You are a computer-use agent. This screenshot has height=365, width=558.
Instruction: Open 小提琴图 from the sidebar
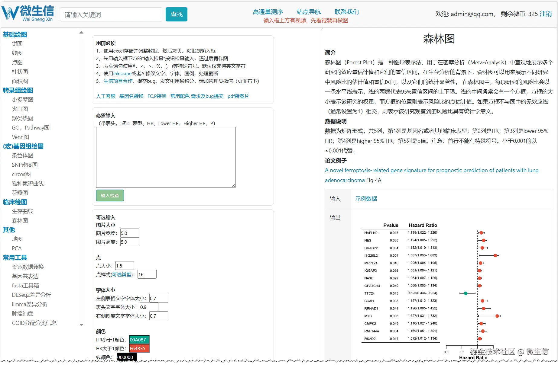[x=23, y=100]
